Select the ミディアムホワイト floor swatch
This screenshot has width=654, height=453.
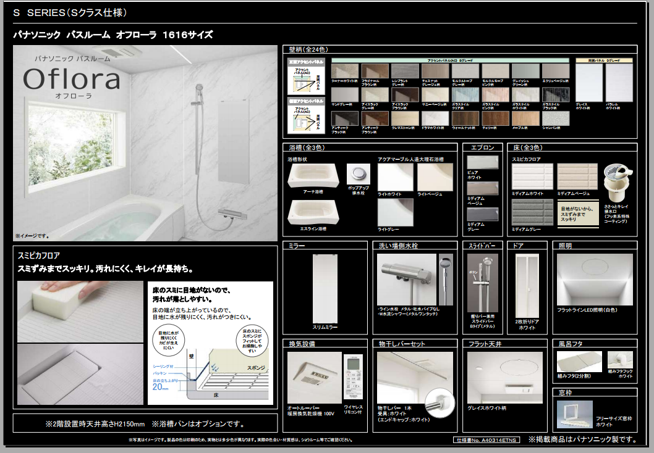click(533, 177)
